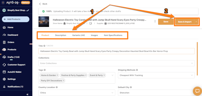Viewport: 202px width, 96px height.
Task: Open the Default City Shenzhen dropdown
Action: tap(156, 93)
